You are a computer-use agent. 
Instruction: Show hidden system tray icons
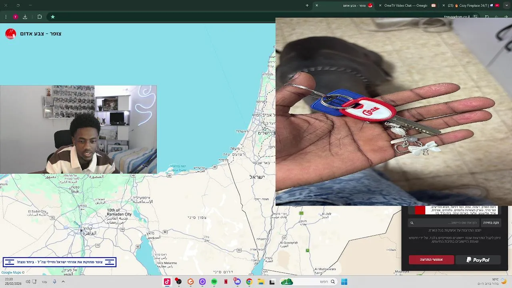63,282
